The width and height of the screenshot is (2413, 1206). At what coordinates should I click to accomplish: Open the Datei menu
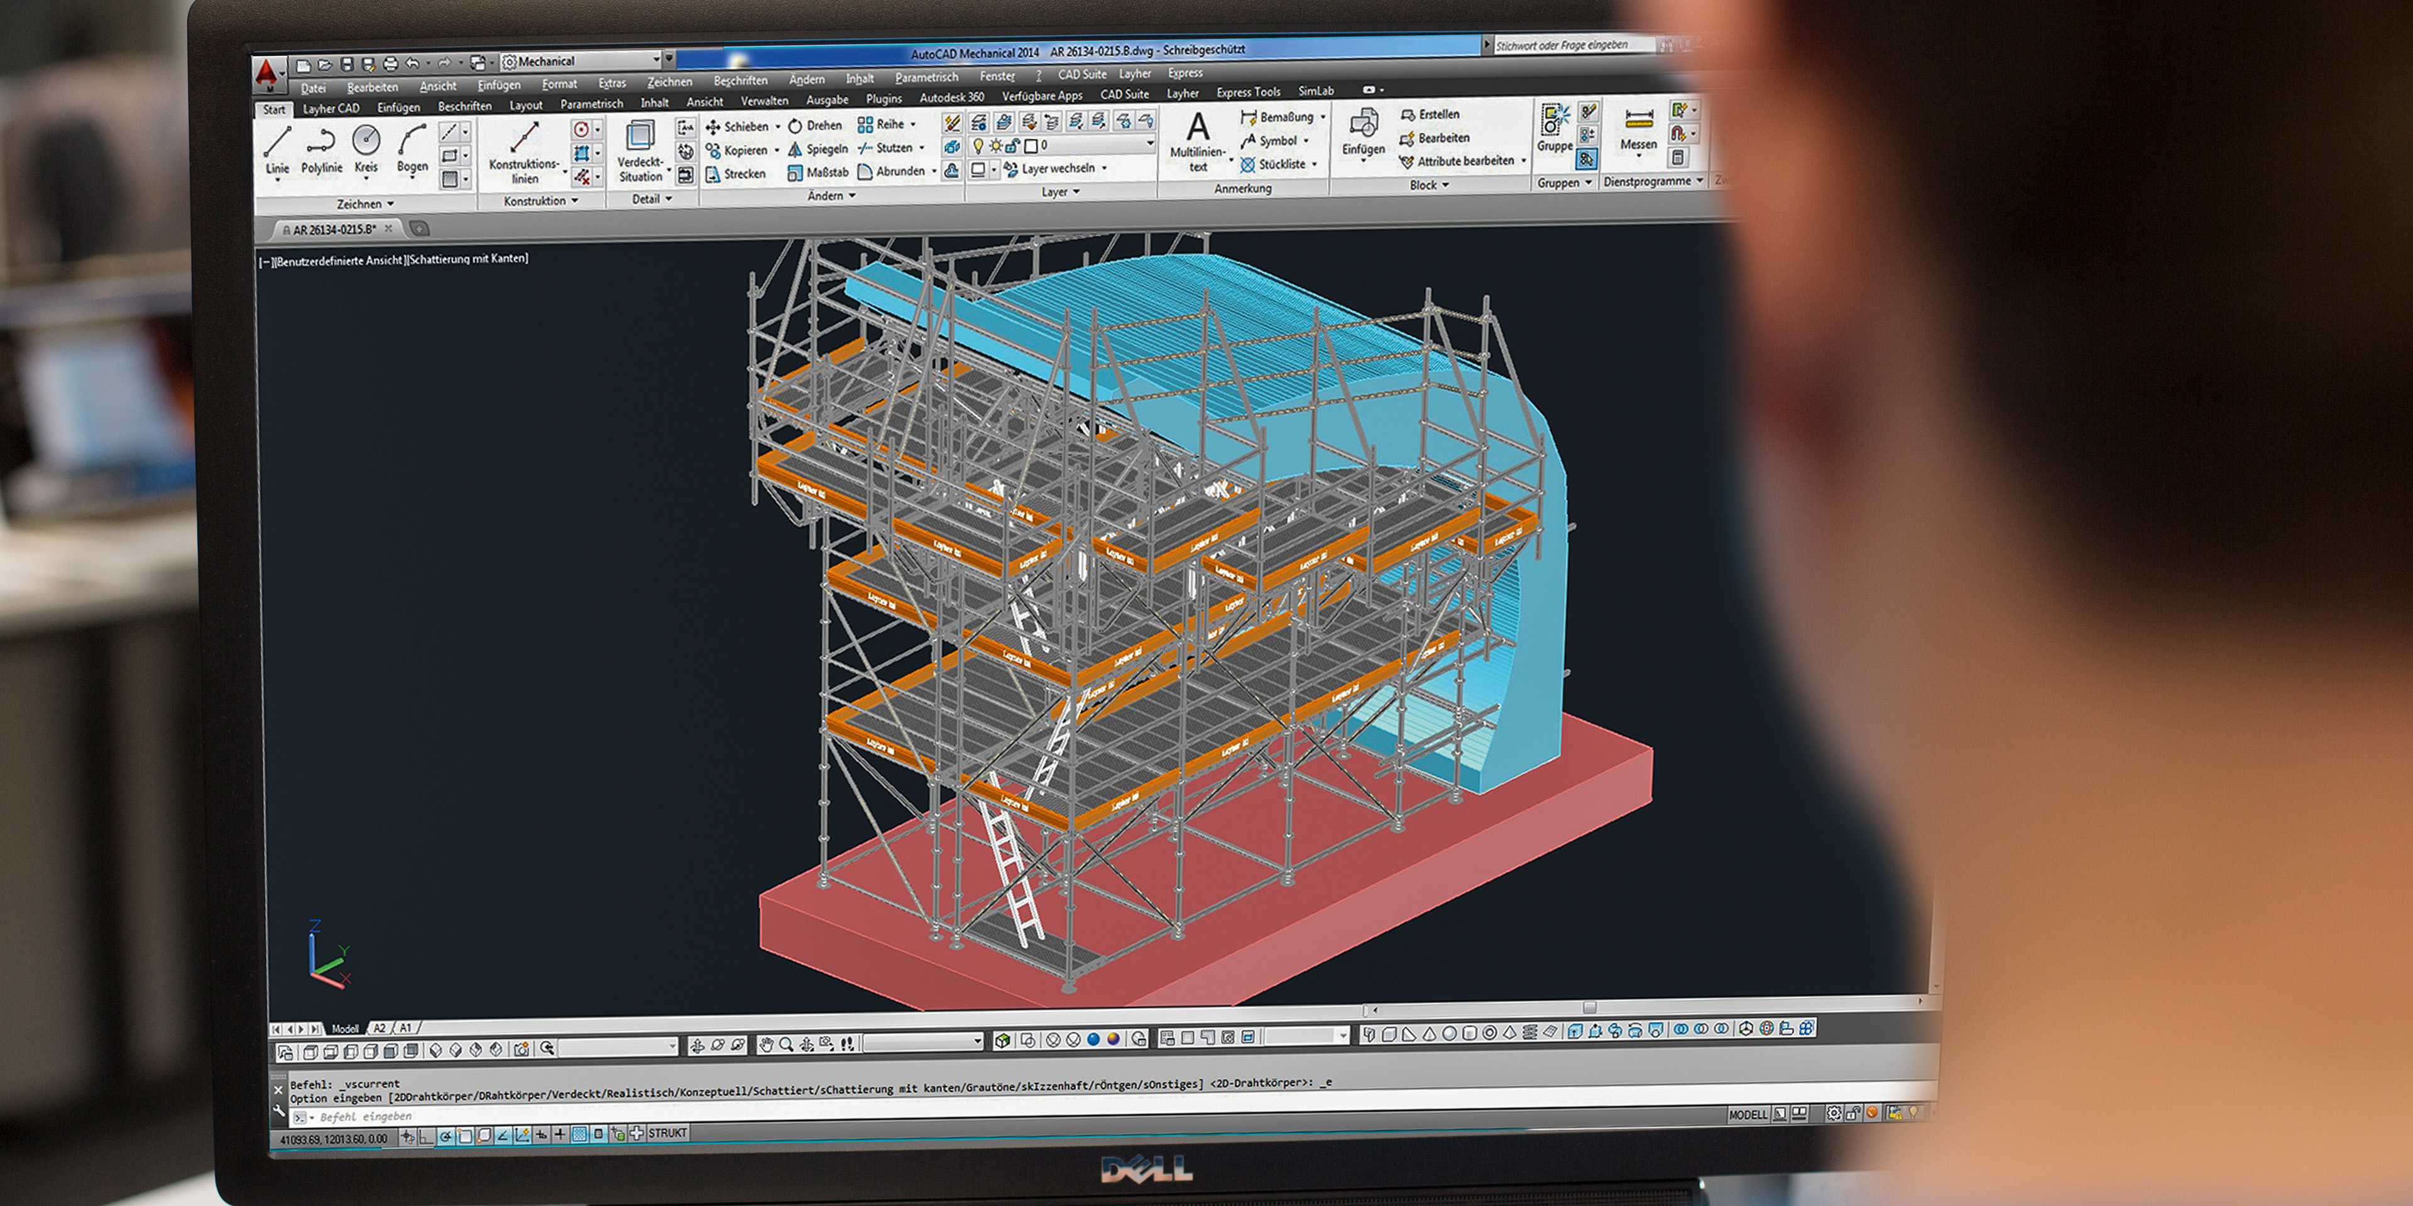point(313,88)
